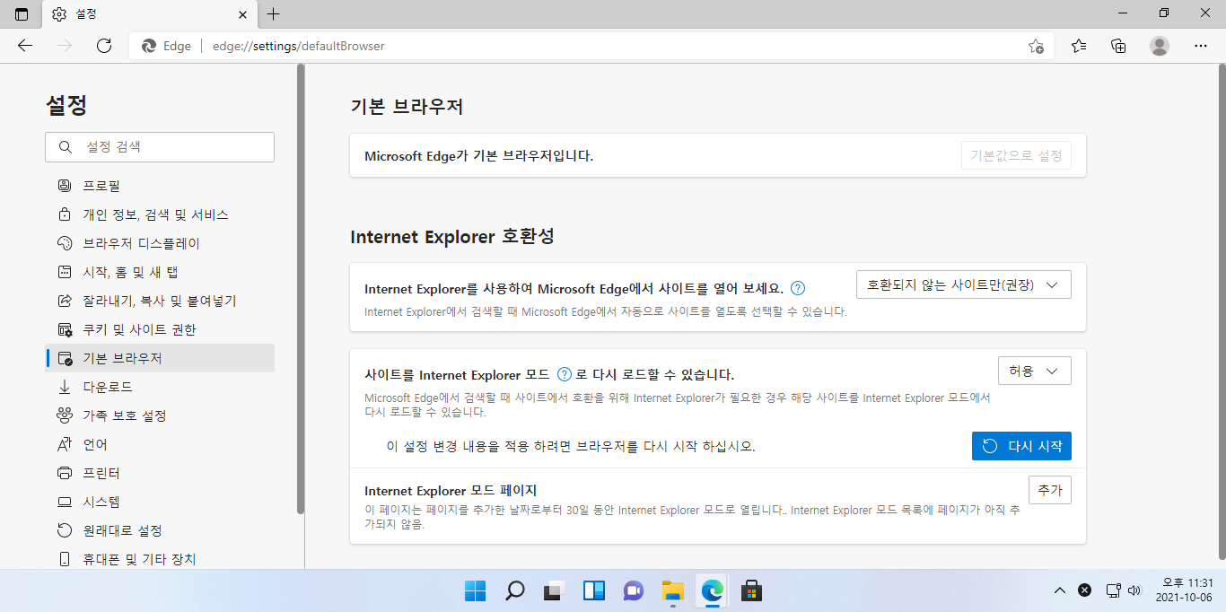Image resolution: width=1226 pixels, height=612 pixels.
Task: Open 시작, 홈 및 새 탭 section
Action: pos(160,272)
